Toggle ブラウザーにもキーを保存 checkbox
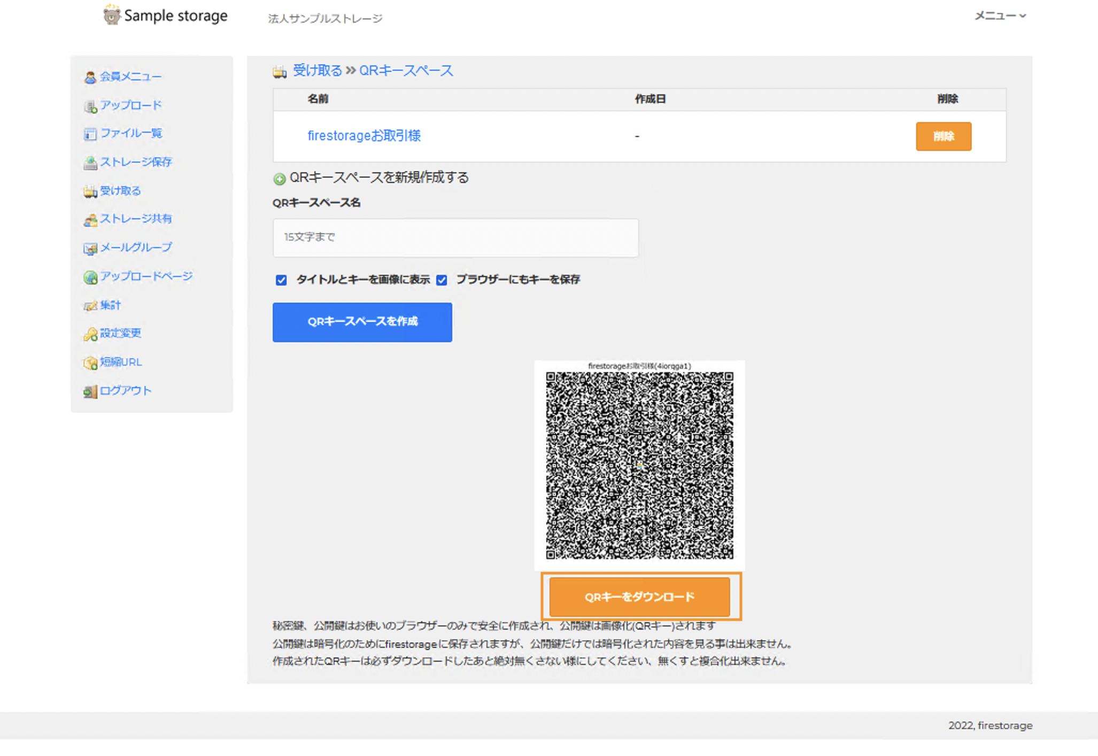This screenshot has width=1098, height=756. coord(442,280)
